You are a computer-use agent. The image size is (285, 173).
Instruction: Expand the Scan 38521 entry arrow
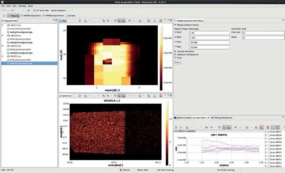tap(266, 132)
